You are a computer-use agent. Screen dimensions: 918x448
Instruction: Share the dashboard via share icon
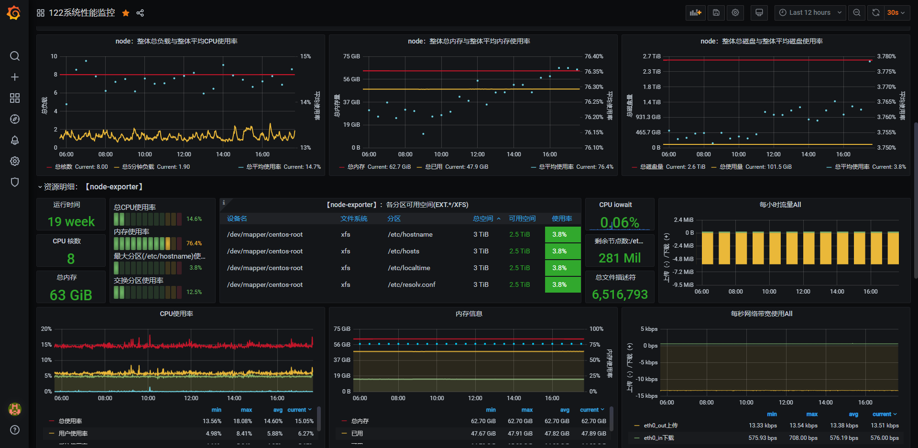140,13
